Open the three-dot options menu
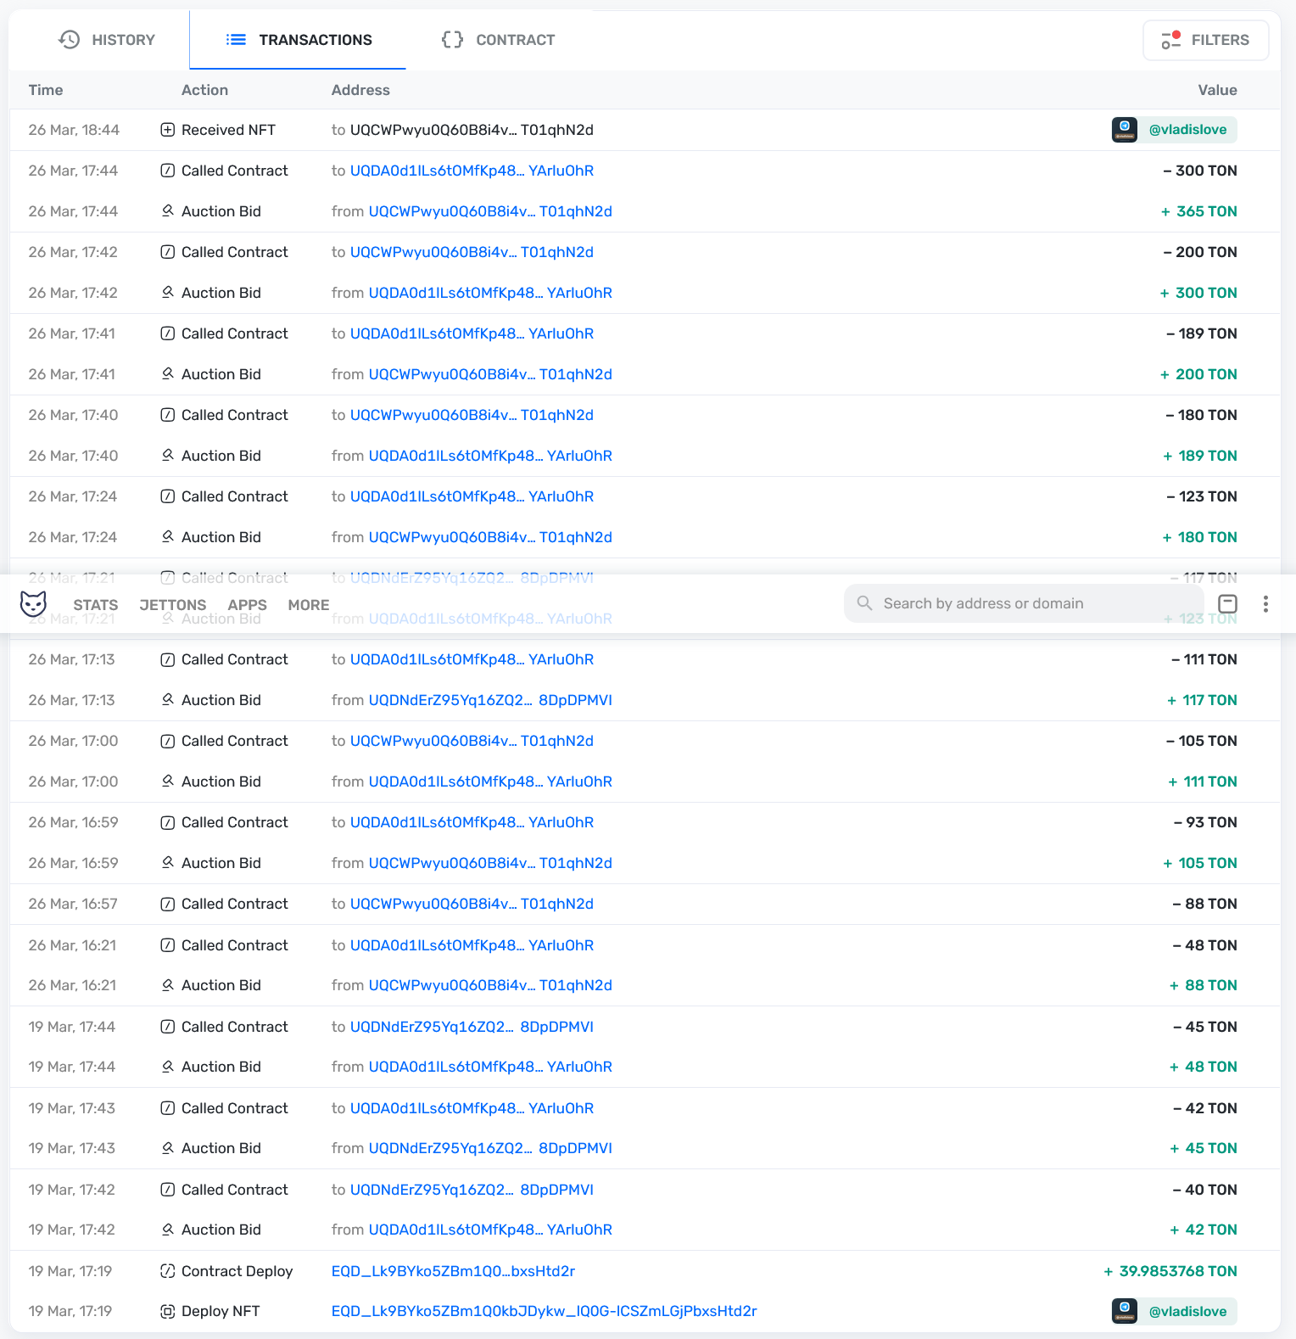The height and width of the screenshot is (1339, 1296). click(x=1265, y=603)
